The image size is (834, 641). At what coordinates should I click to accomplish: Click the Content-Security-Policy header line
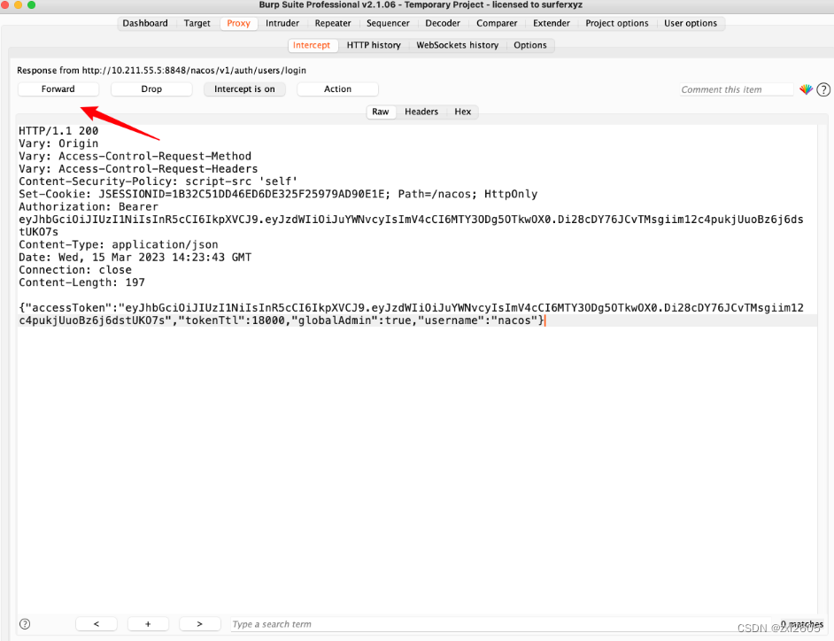(x=158, y=181)
